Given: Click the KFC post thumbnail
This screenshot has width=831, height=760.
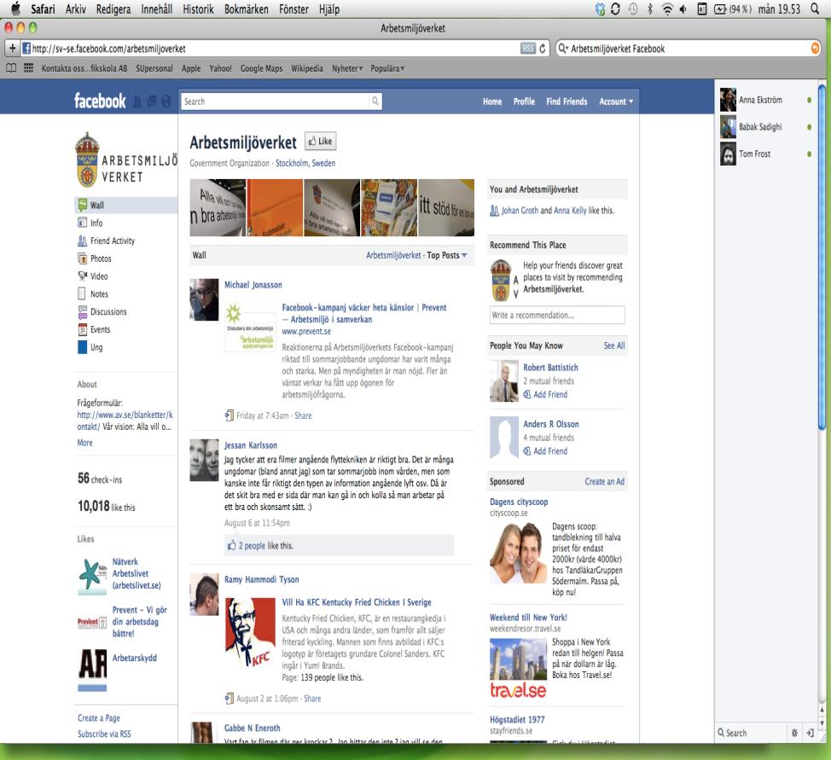Looking at the screenshot, I should 250,632.
